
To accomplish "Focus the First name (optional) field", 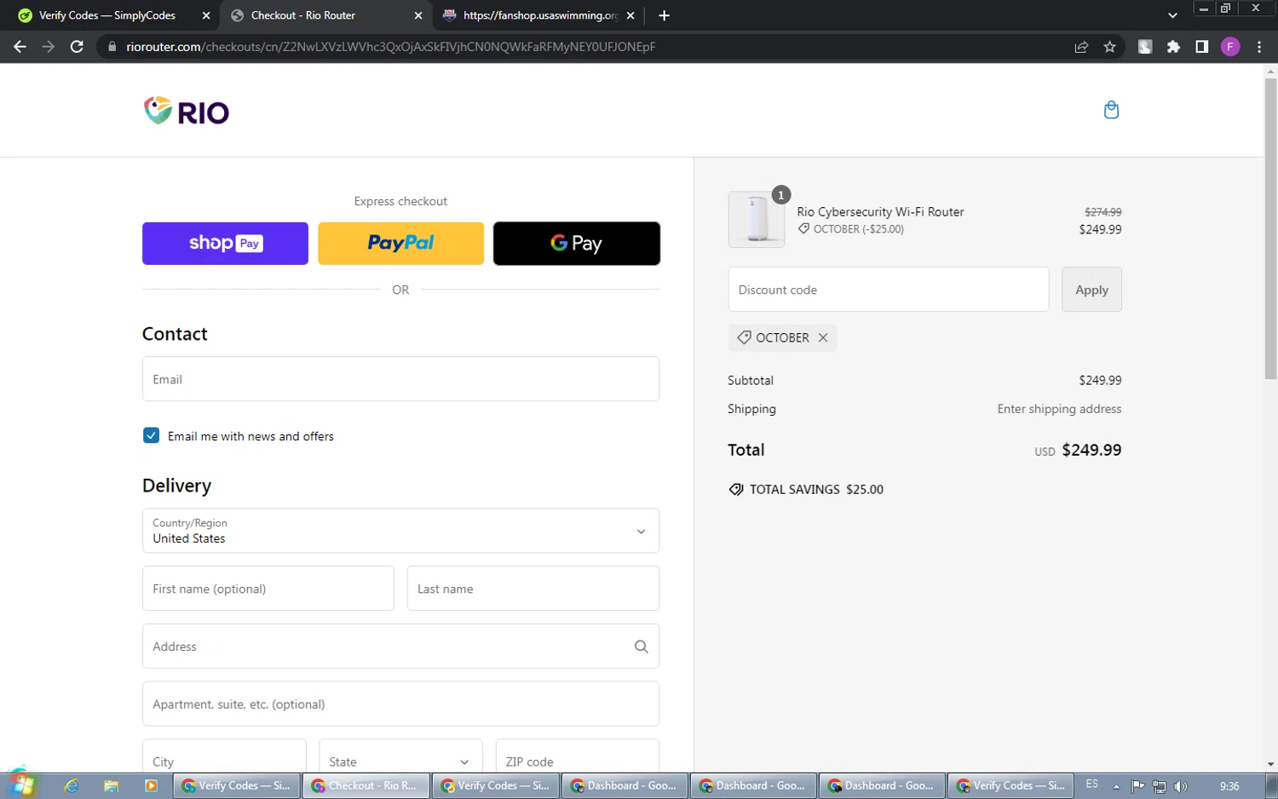I will 268,589.
